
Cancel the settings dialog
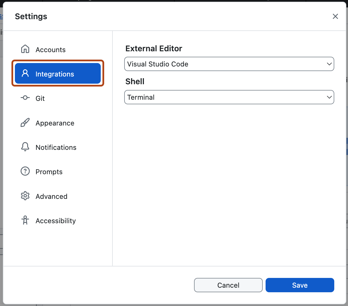(228, 285)
